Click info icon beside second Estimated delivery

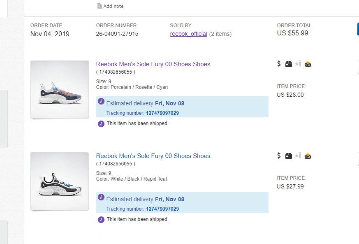pos(101,197)
